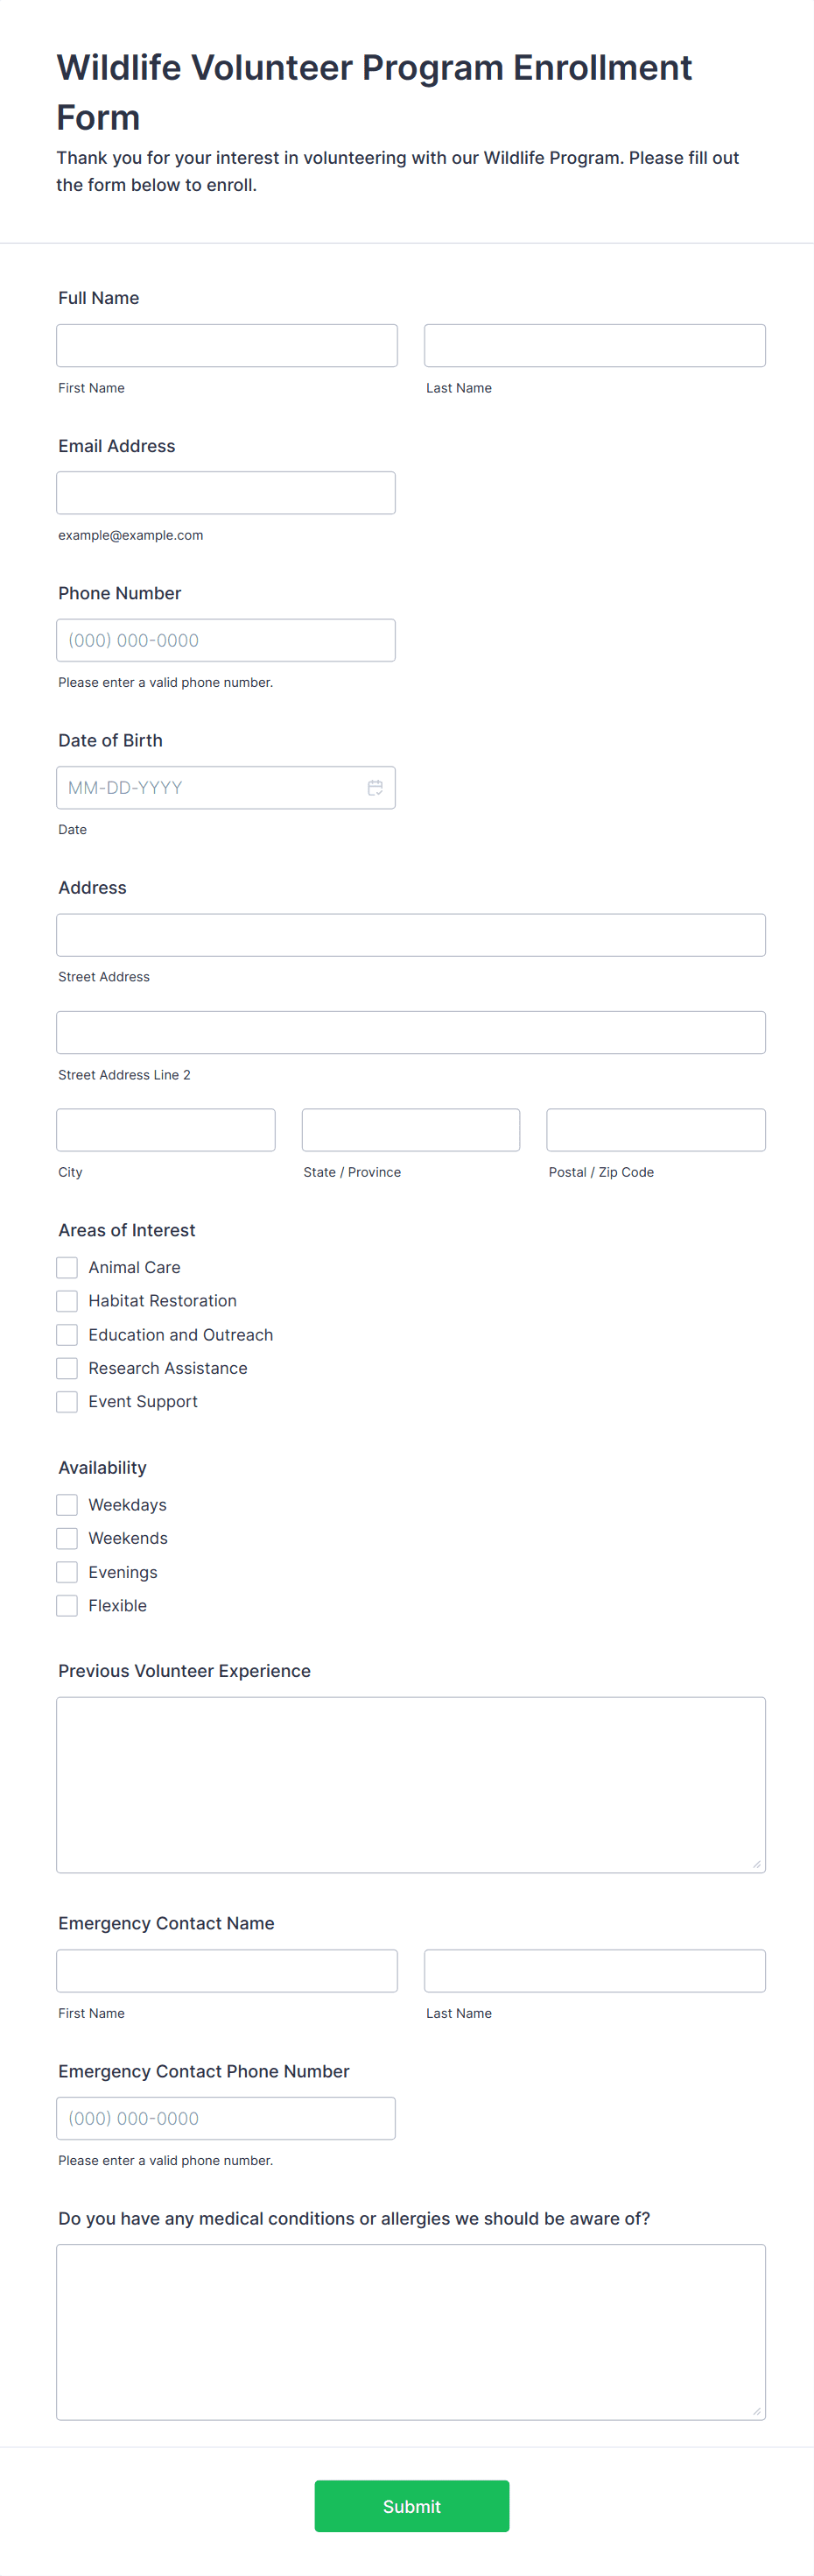
Task: Select Flexible availability
Action: coord(67,1605)
